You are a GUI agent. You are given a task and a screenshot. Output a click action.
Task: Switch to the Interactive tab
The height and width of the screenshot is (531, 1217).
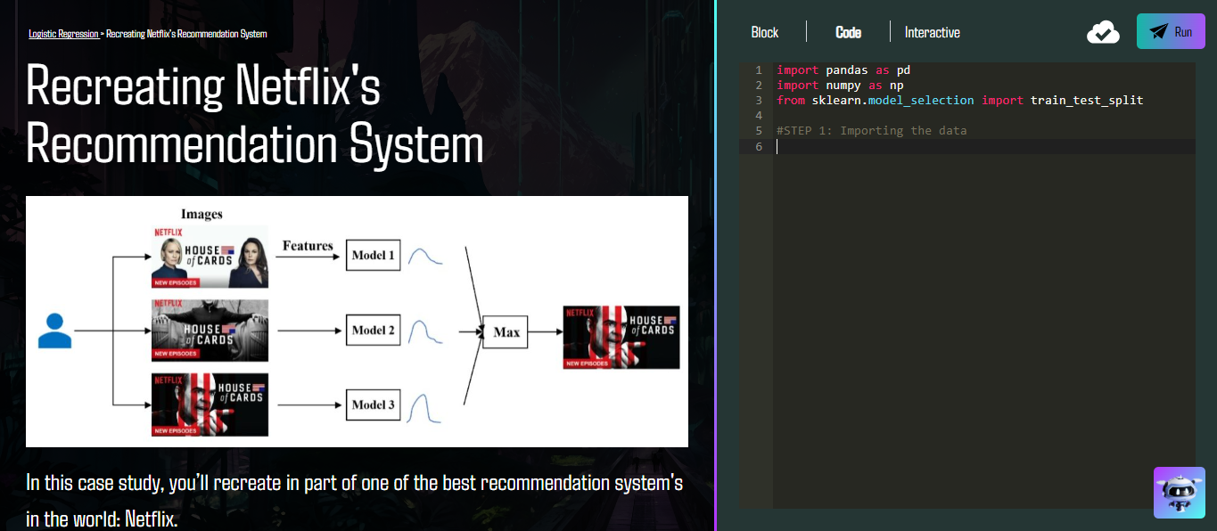click(932, 32)
